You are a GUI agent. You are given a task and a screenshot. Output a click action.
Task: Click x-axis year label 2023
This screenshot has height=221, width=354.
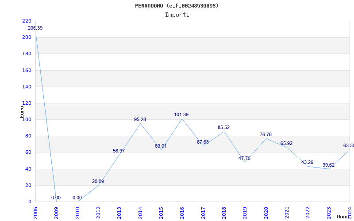[329, 213]
